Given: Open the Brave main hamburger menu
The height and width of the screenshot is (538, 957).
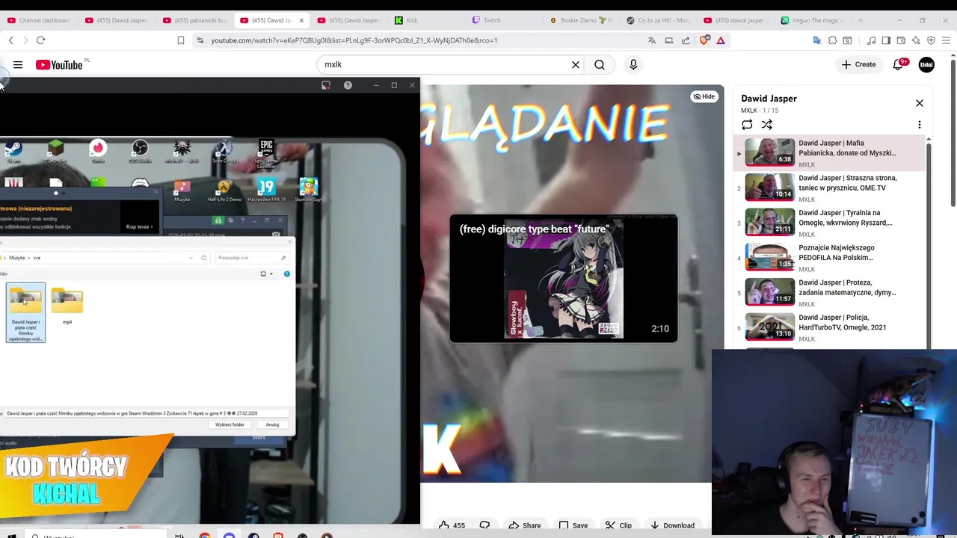Looking at the screenshot, I should [x=946, y=40].
